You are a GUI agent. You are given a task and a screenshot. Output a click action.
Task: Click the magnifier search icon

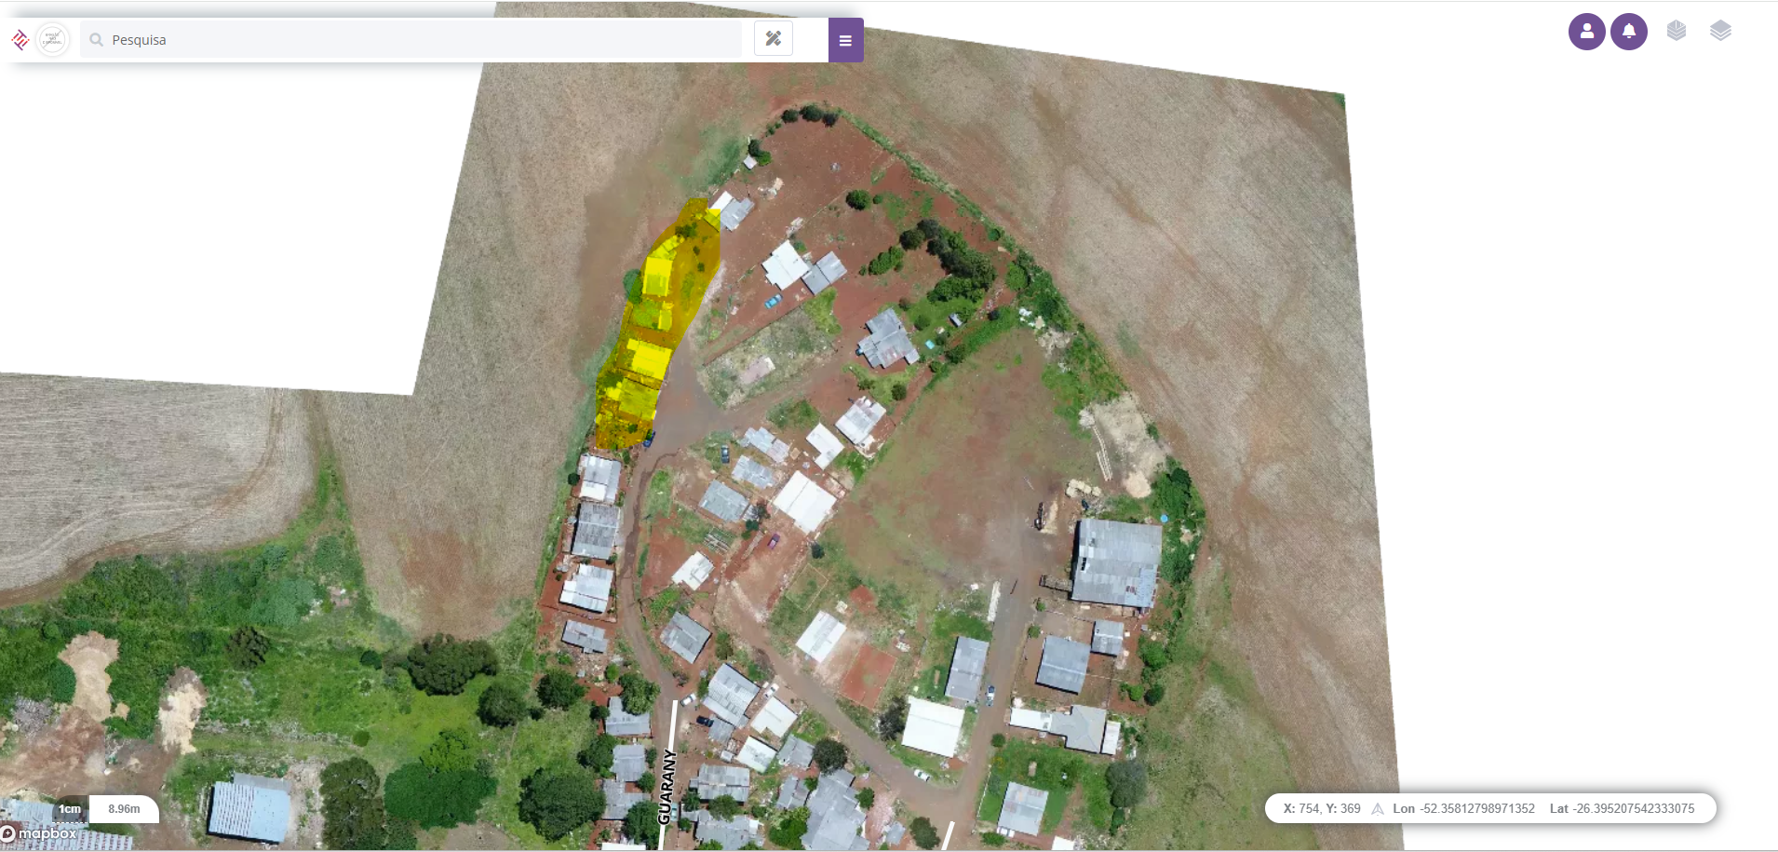point(96,40)
